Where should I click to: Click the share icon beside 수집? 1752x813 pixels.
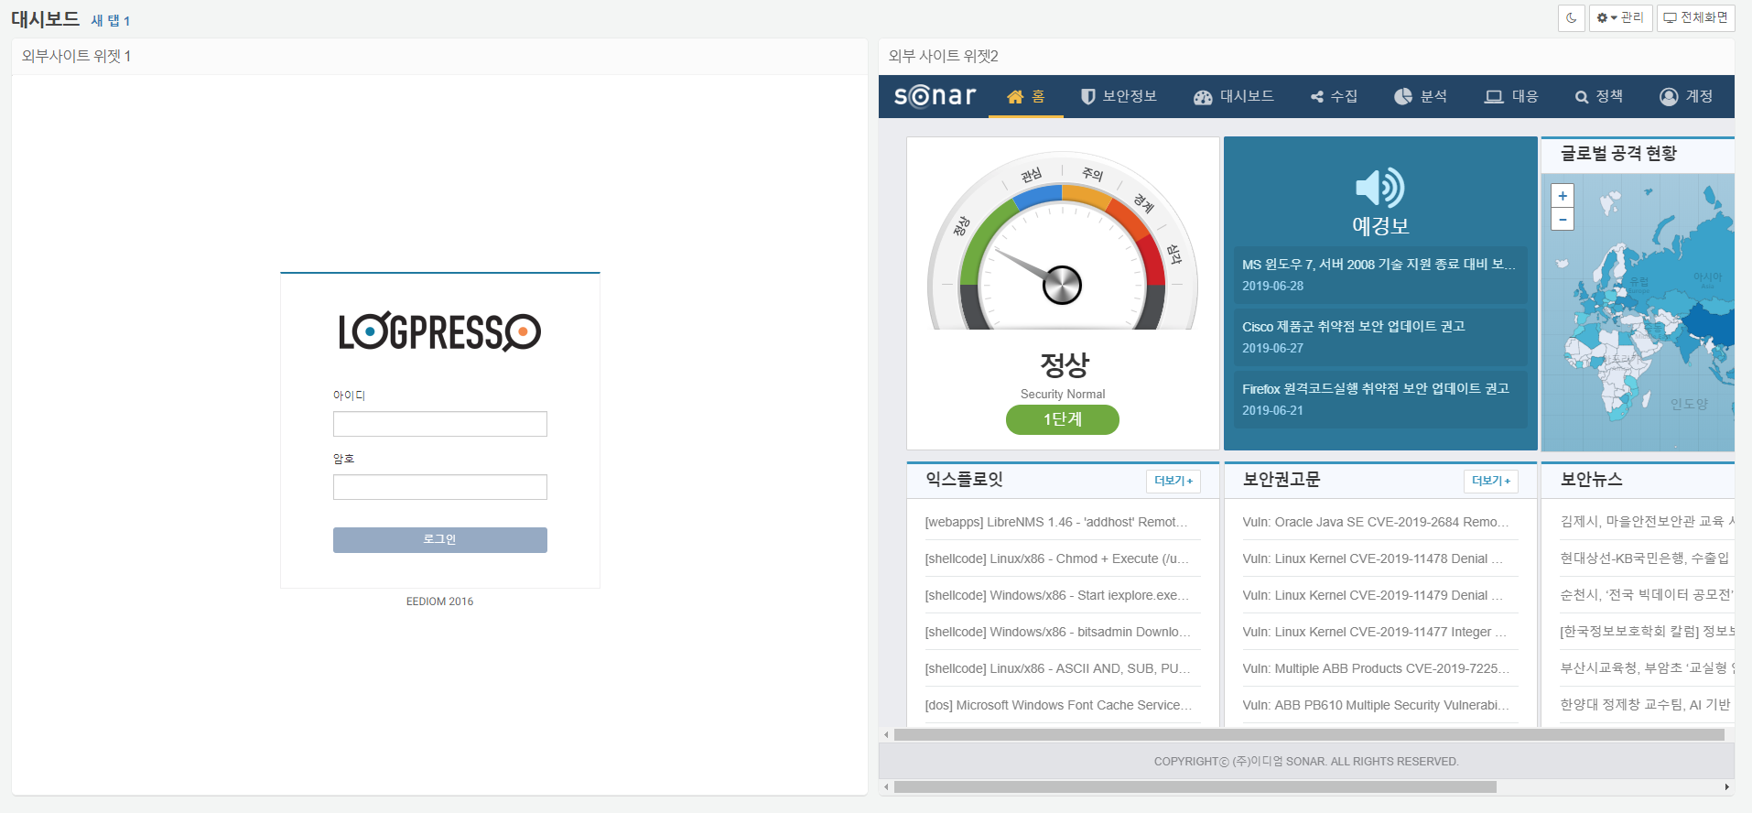click(x=1317, y=97)
